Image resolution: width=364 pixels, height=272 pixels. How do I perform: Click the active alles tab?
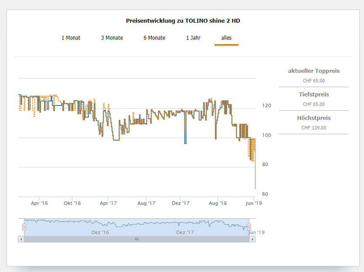coord(226,38)
